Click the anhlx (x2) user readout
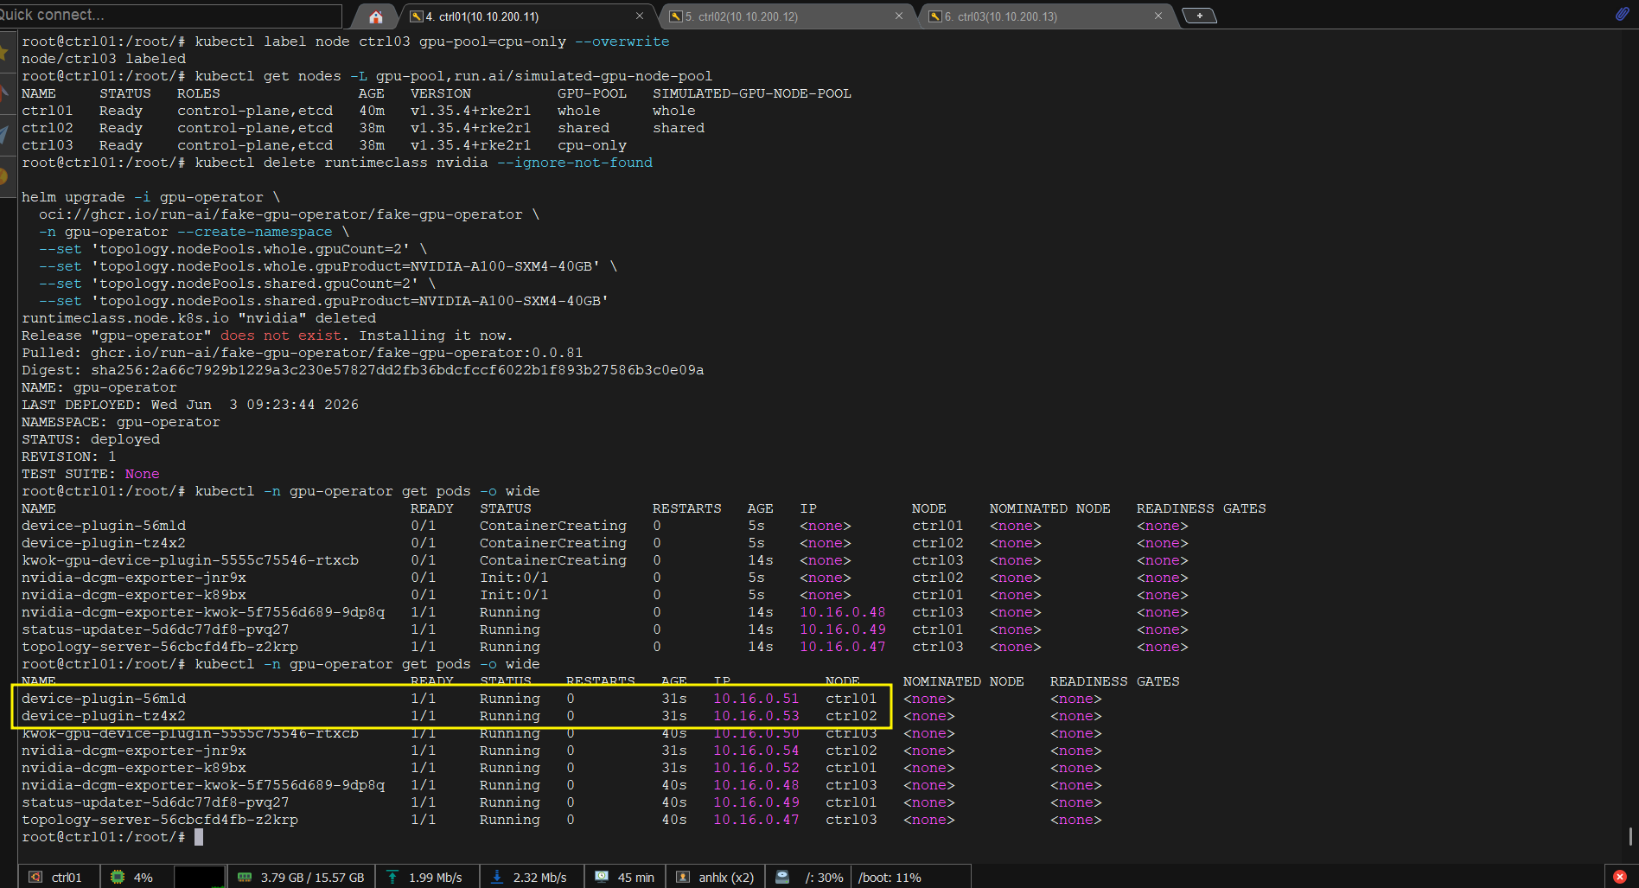Image resolution: width=1639 pixels, height=888 pixels. [x=726, y=878]
